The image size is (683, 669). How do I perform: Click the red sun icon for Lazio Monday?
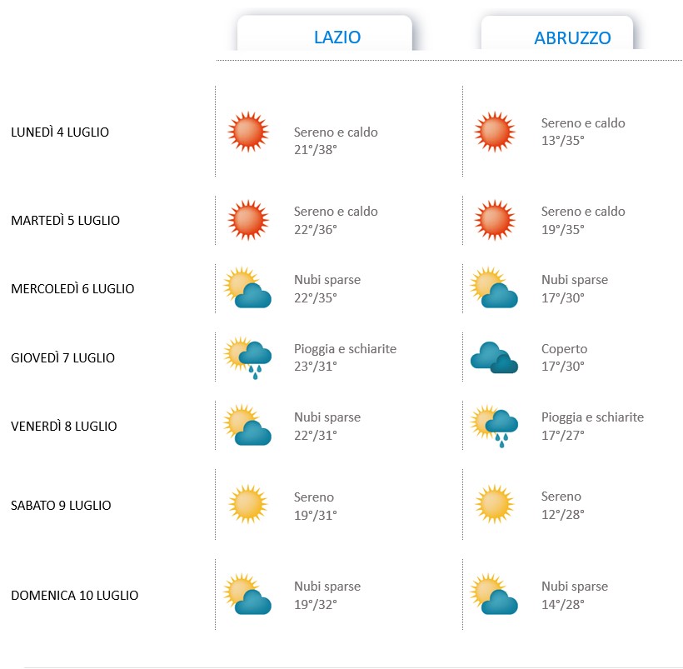click(x=248, y=132)
